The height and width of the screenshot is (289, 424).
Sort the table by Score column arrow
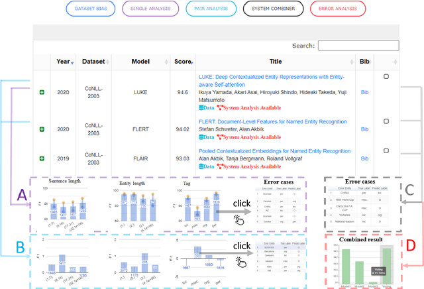[x=191, y=62]
